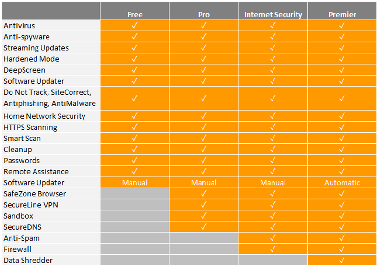Screen dimensions: 380x268
Task: Click the Passwords checkmark under Free
Action: tap(135, 160)
